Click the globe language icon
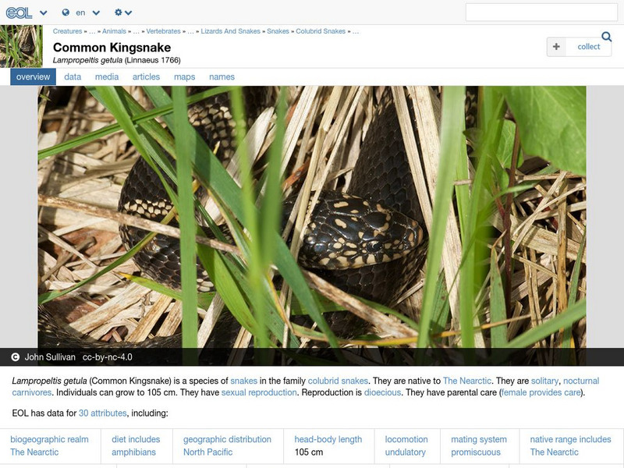This screenshot has width=624, height=468. [66, 12]
